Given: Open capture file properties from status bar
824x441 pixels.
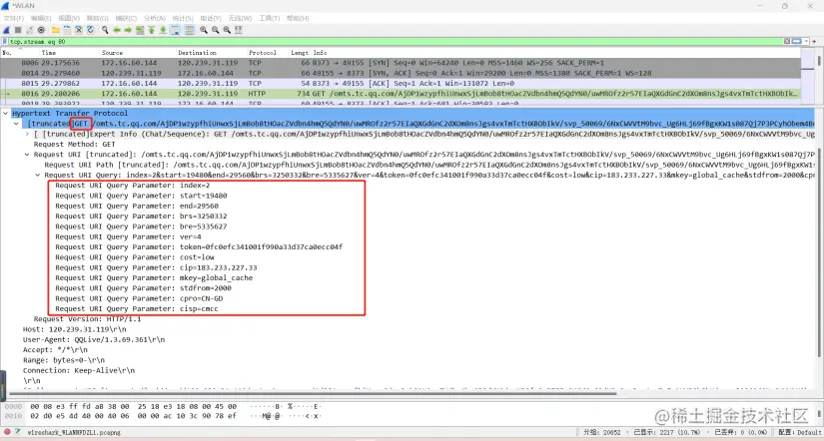Looking at the screenshot, I should pyautogui.click(x=18, y=432).
